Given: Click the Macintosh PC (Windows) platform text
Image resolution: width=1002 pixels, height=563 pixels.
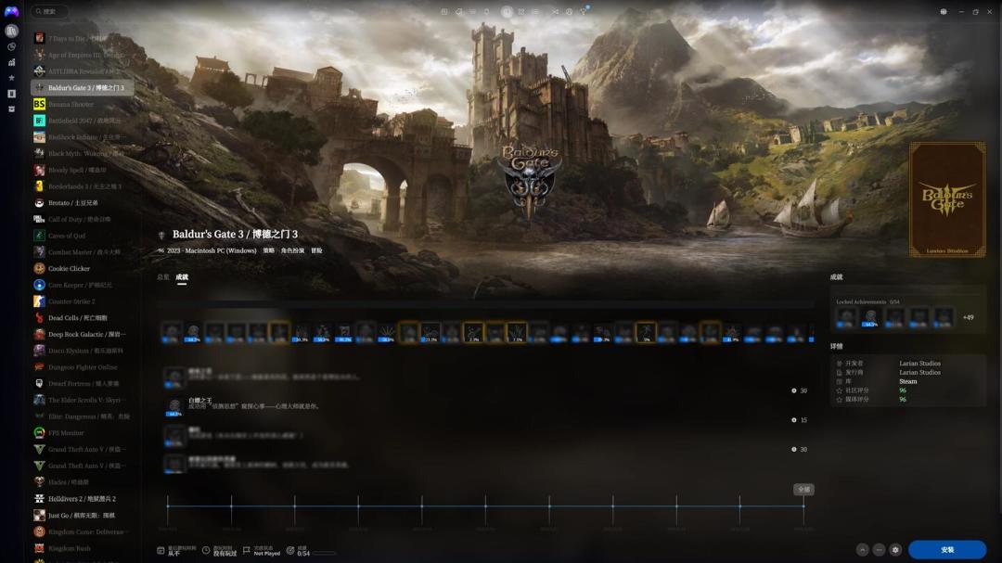Looking at the screenshot, I should pos(221,250).
